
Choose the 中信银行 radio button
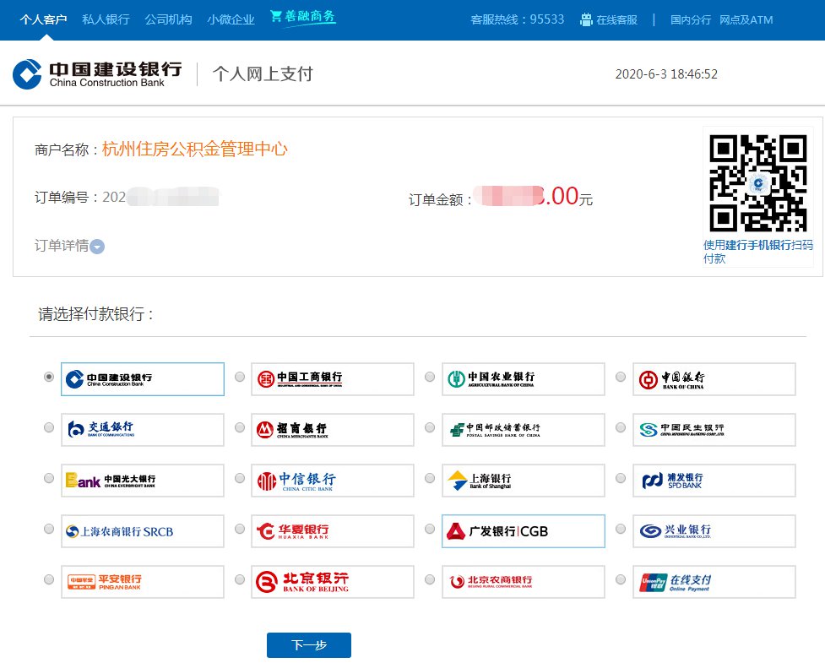(x=240, y=478)
